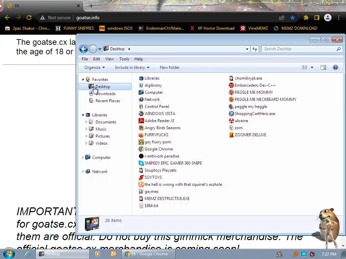Viewport: 346px width, 259px height.
Task: Open the Help menu
Action: click(x=139, y=59)
